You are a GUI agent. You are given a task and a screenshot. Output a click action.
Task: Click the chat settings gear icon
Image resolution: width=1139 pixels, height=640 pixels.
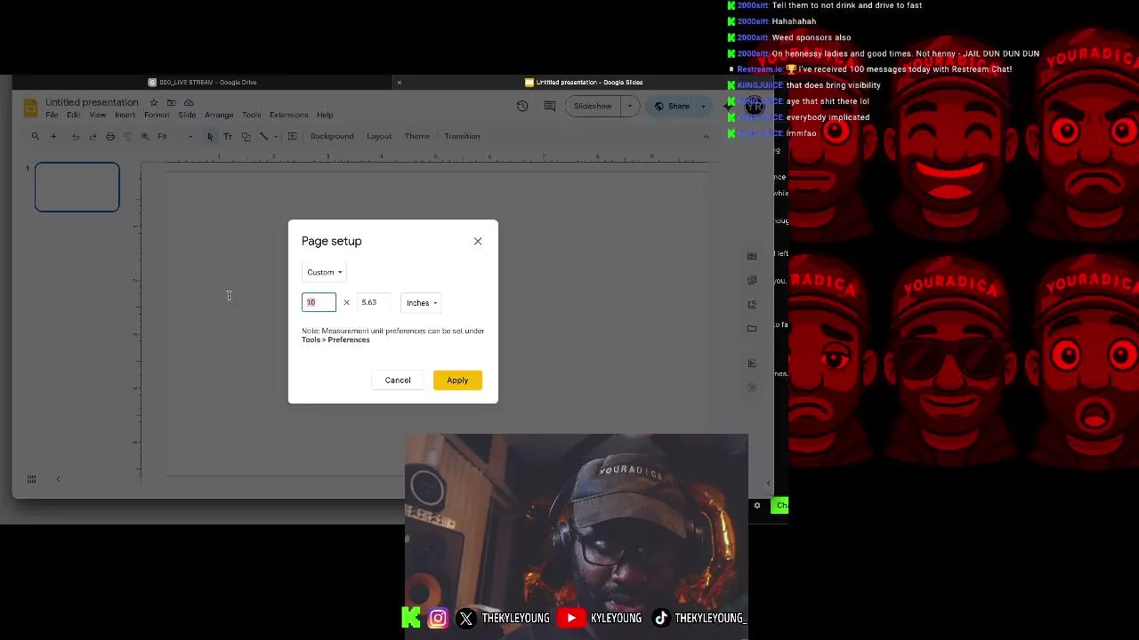[757, 505]
